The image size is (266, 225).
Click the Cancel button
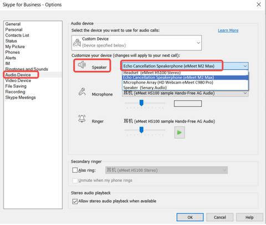coord(220,217)
